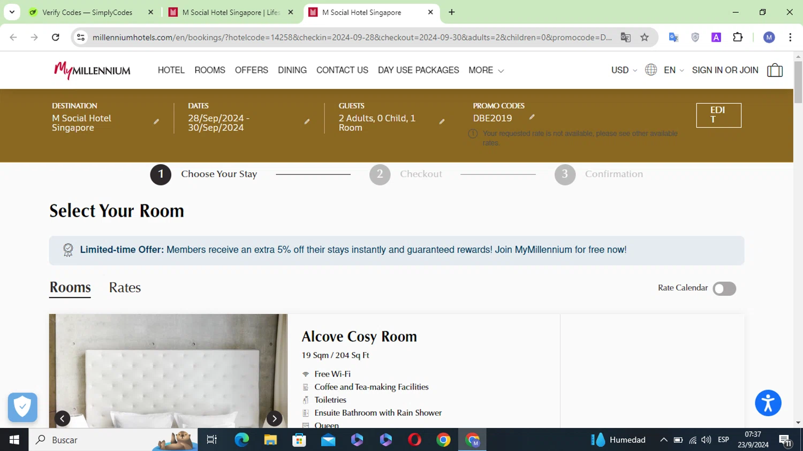Open Chrome tab search dropdown arrow
This screenshot has height=451, width=803.
[12, 12]
